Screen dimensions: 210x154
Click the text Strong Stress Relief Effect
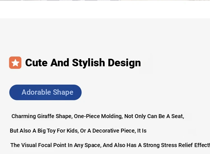click(176, 145)
